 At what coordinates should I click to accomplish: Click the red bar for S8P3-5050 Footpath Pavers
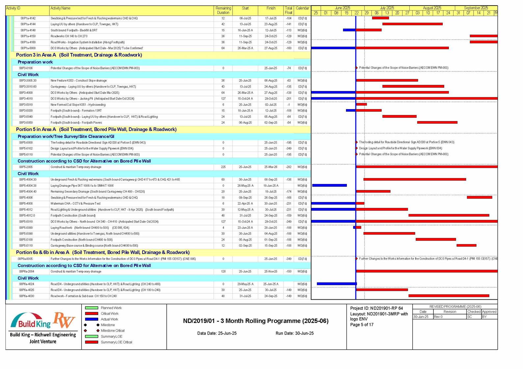tap(437, 123)
